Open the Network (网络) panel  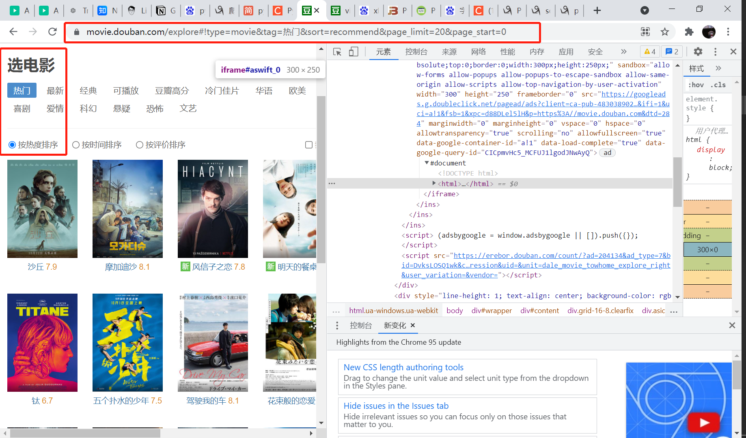pyautogui.click(x=479, y=52)
